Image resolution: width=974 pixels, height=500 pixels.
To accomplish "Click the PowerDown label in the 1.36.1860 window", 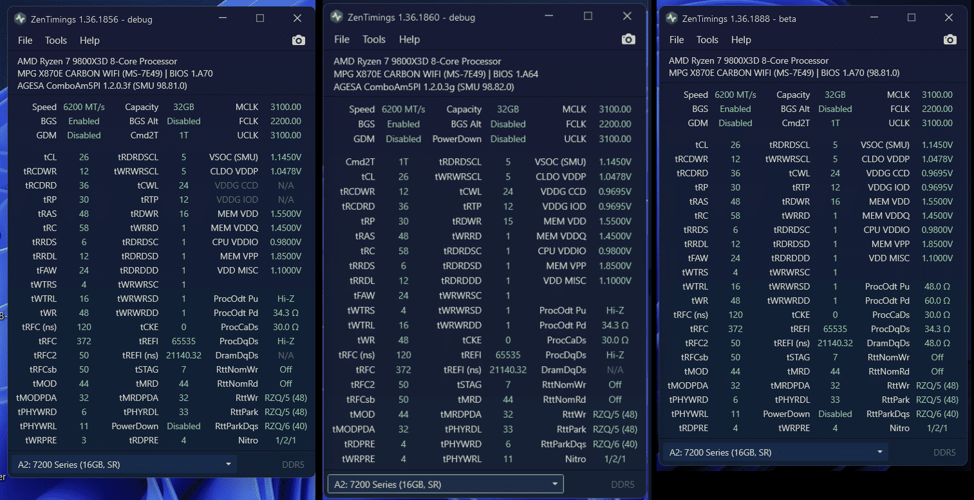I will (x=457, y=138).
